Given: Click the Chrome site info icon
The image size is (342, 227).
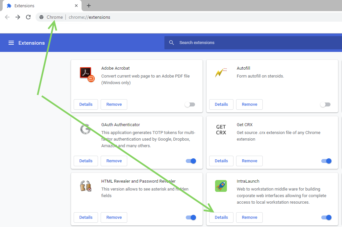Looking at the screenshot, I should [x=41, y=17].
